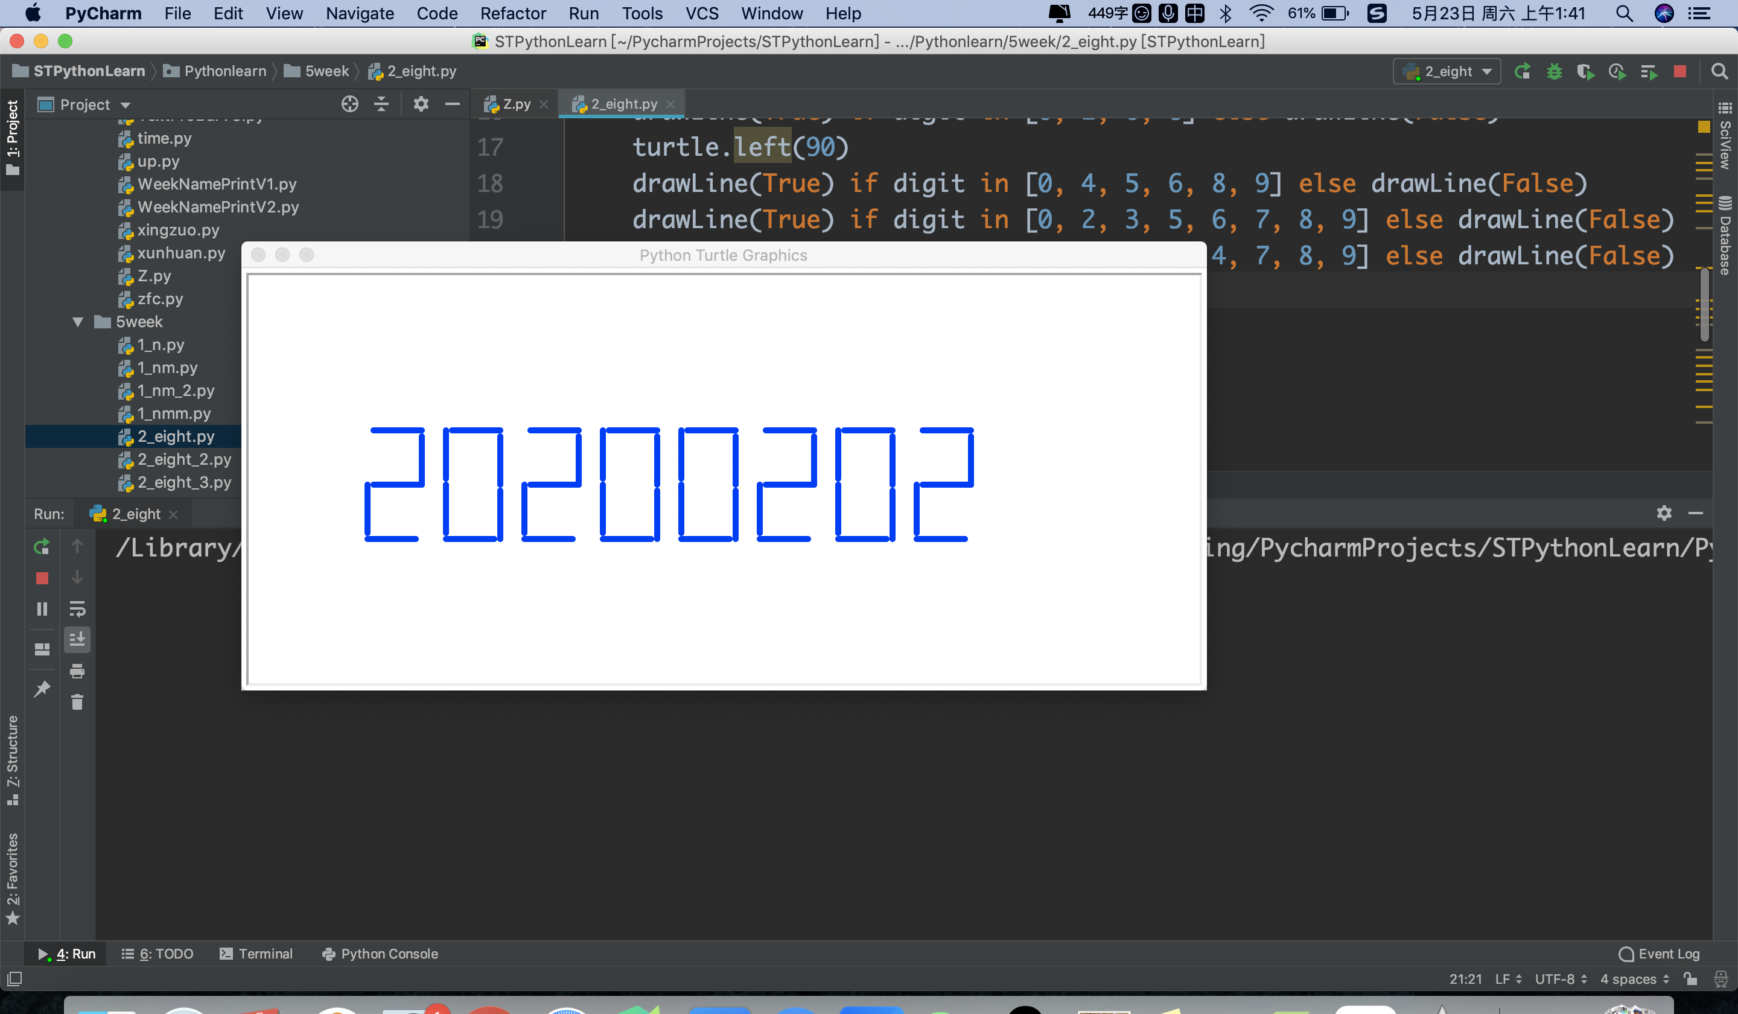Toggle scroll to end in Run console
The image size is (1738, 1014).
(x=77, y=640)
